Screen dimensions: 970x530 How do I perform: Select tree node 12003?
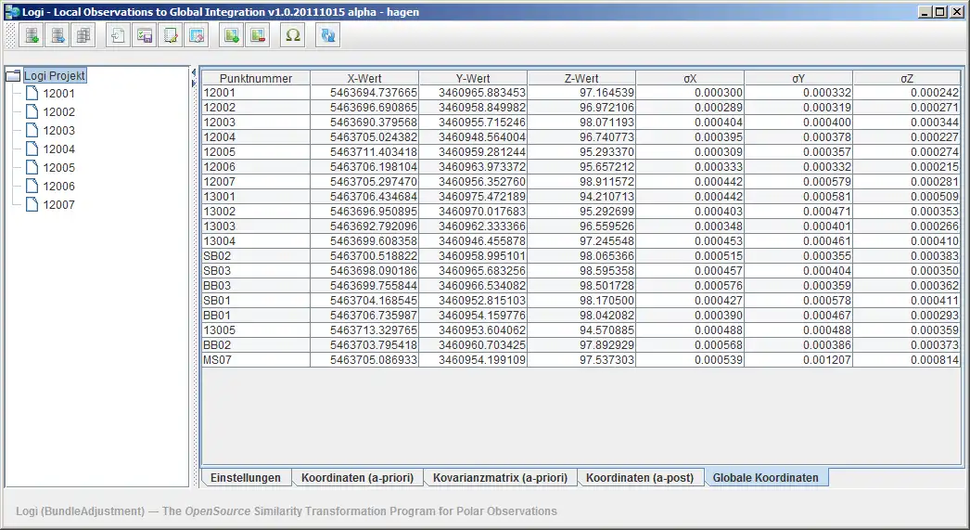point(58,131)
